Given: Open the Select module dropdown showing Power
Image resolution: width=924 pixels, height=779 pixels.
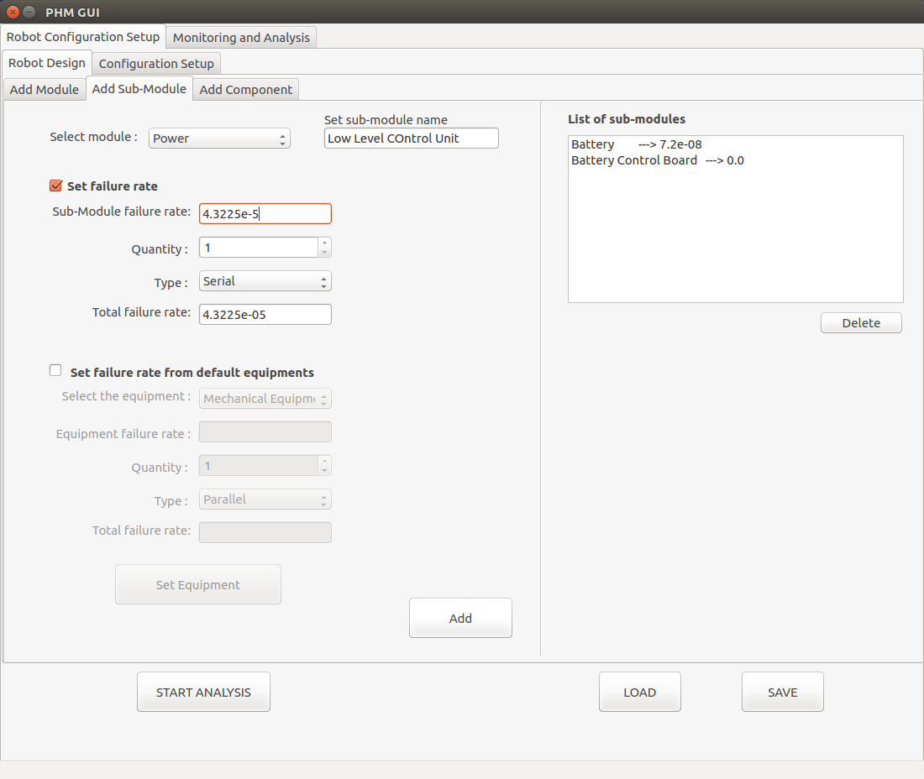Looking at the screenshot, I should [x=219, y=139].
